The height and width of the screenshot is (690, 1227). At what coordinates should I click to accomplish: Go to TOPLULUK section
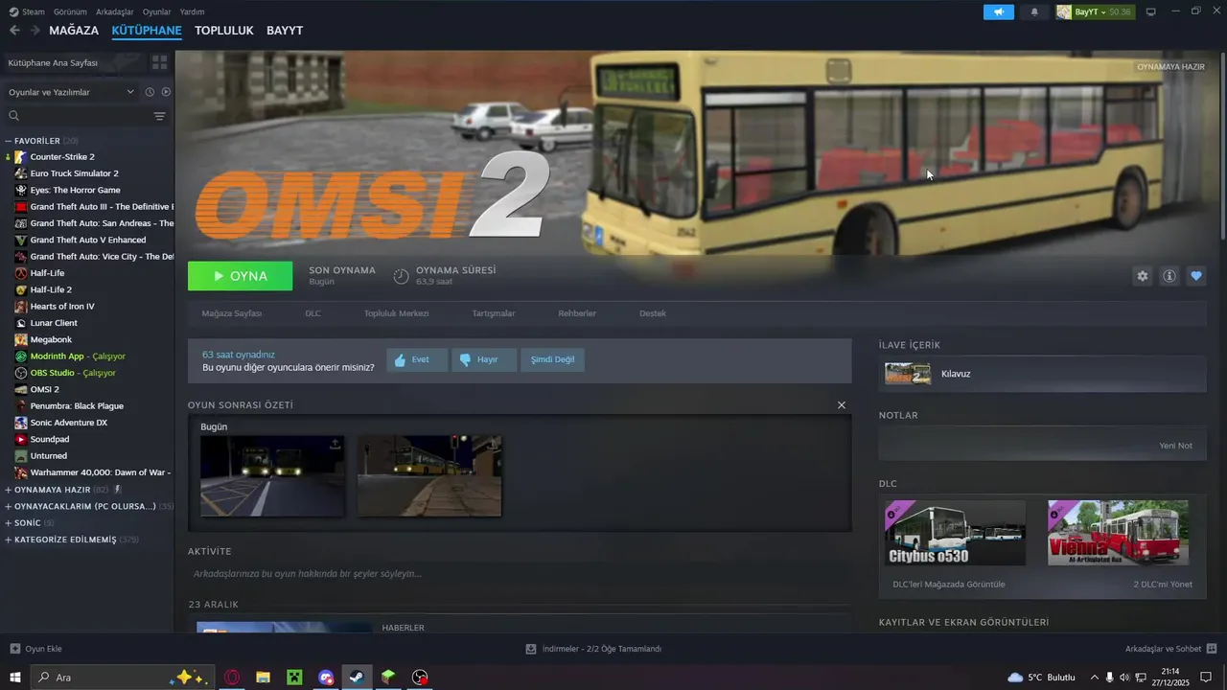pyautogui.click(x=224, y=31)
